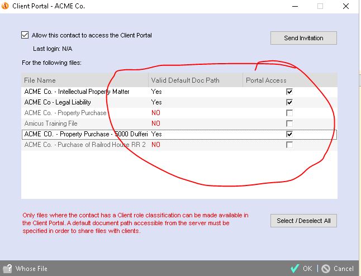Select the ACME Co - Legal Liability file name

click(58, 102)
